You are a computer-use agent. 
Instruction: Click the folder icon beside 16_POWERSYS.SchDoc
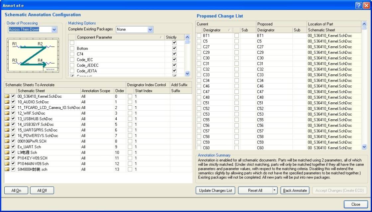7,135
